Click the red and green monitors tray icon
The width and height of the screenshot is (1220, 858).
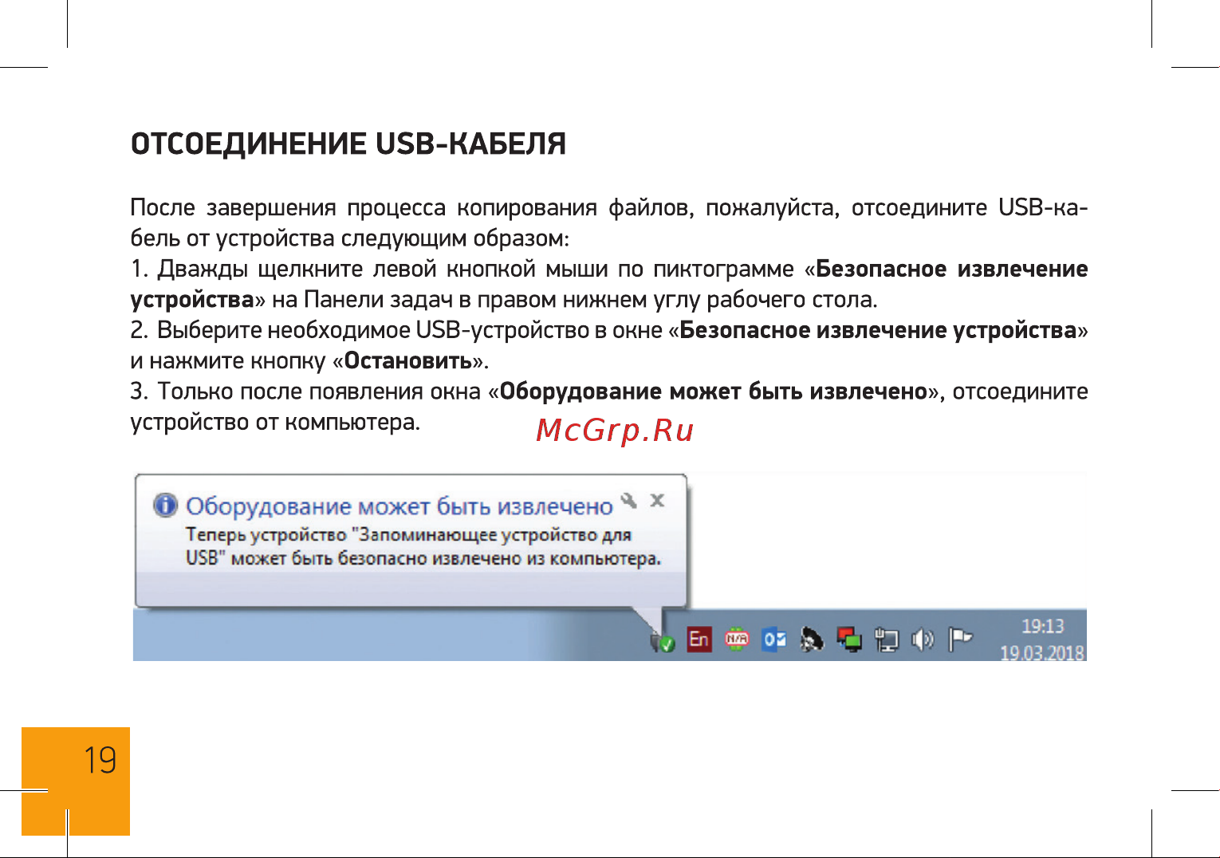[x=849, y=640]
